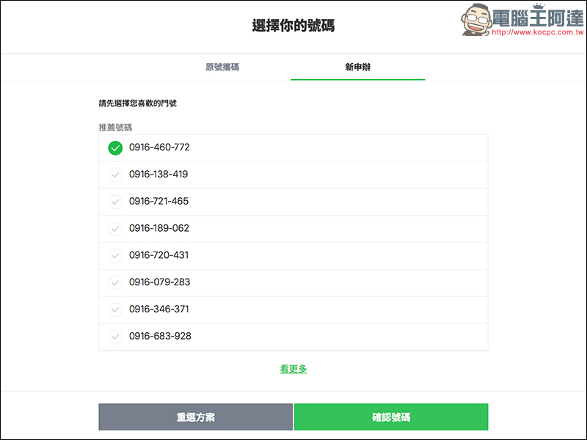Click the www.kocpc.com.tw watermark URL
The height and width of the screenshot is (440, 587).
[x=536, y=33]
